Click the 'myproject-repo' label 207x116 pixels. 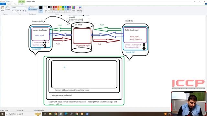83,46
